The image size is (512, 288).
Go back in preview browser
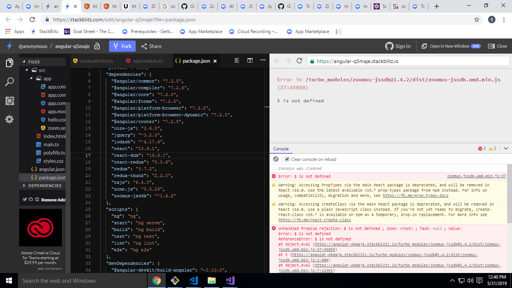tap(277, 61)
